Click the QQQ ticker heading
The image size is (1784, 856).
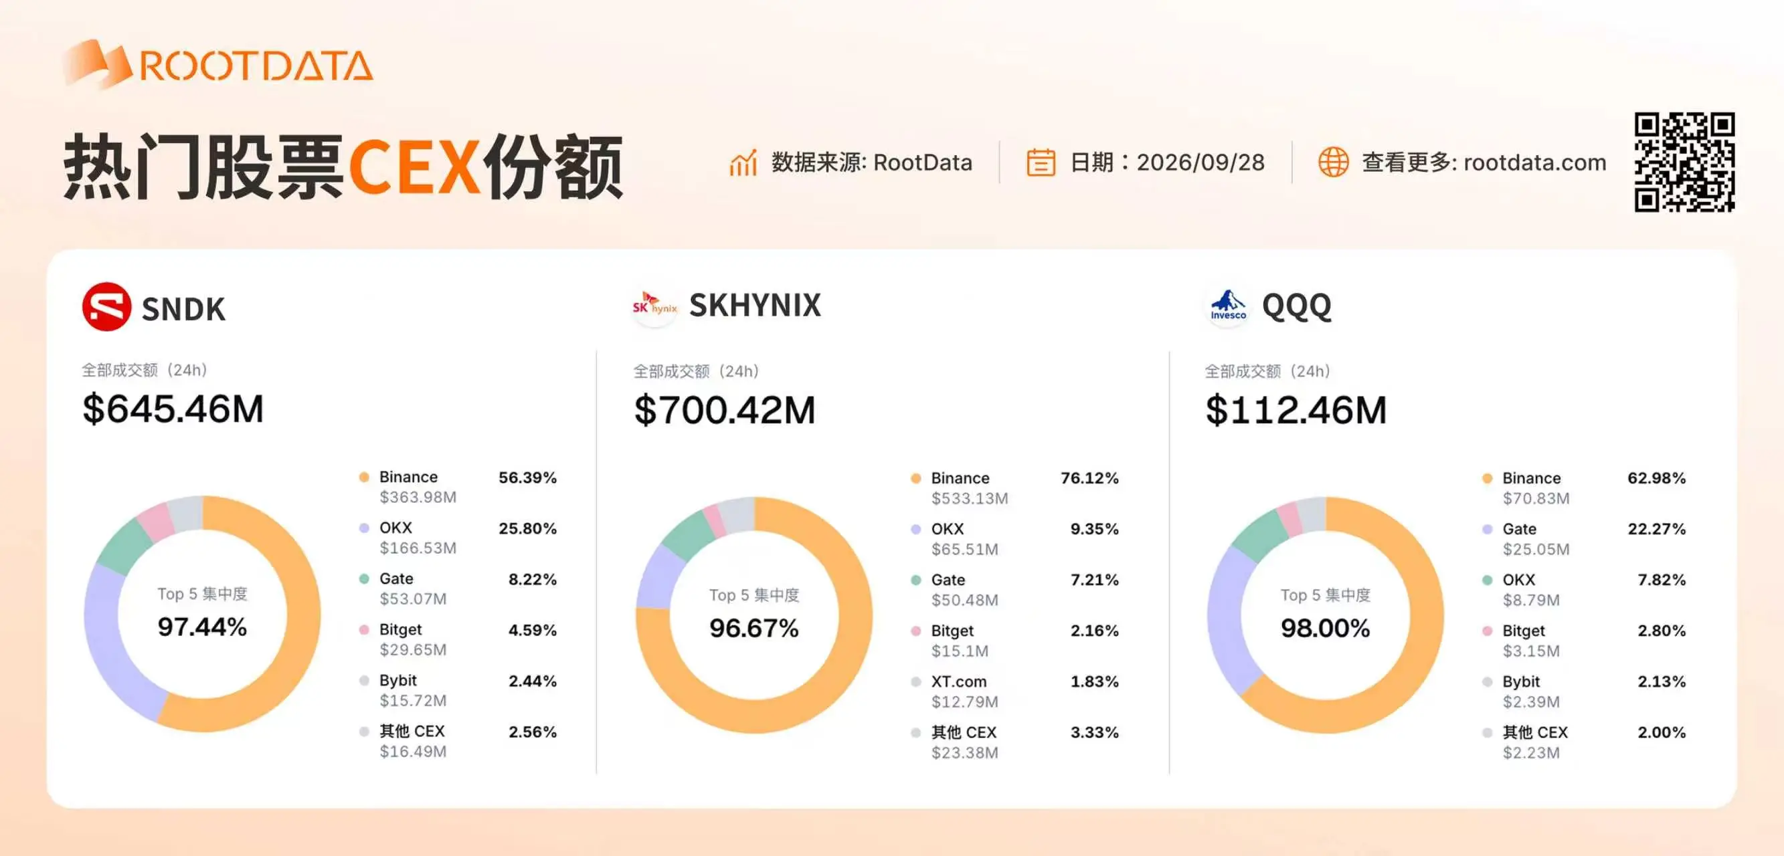point(1296,306)
